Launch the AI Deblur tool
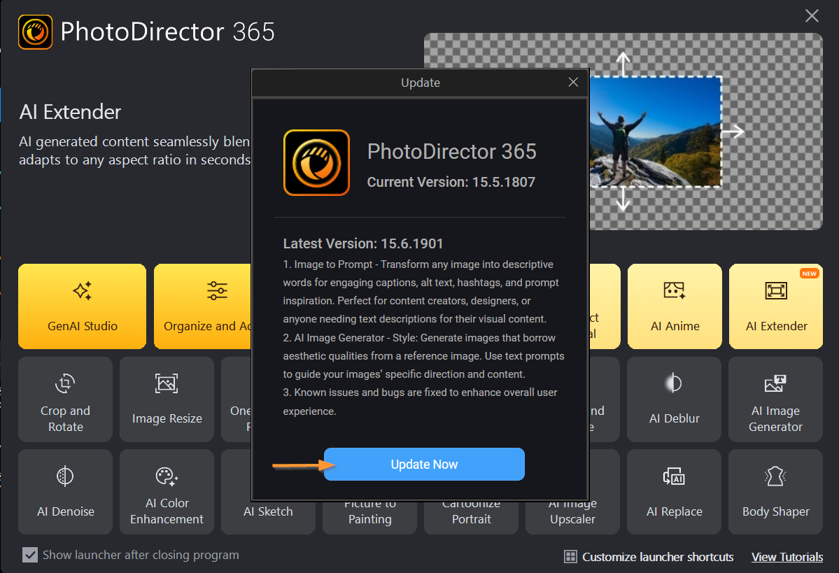 click(x=674, y=399)
